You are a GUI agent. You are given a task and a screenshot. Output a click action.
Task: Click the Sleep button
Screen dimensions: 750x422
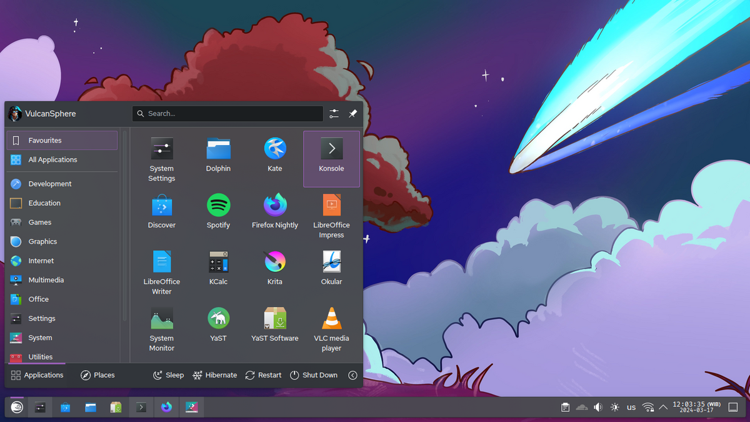(169, 375)
